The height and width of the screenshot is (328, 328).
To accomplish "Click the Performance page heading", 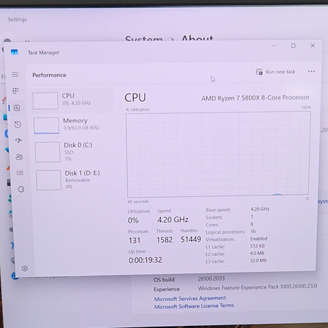I will click(49, 75).
